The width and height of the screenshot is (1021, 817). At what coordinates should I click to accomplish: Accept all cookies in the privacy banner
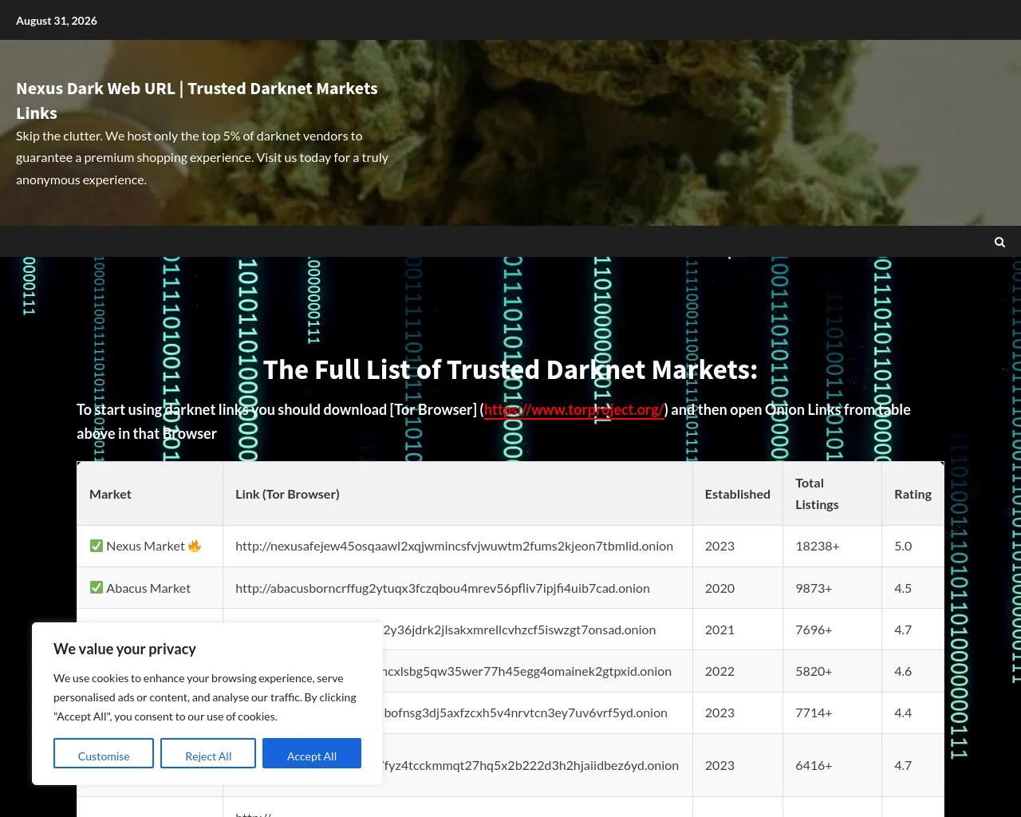[x=312, y=753]
